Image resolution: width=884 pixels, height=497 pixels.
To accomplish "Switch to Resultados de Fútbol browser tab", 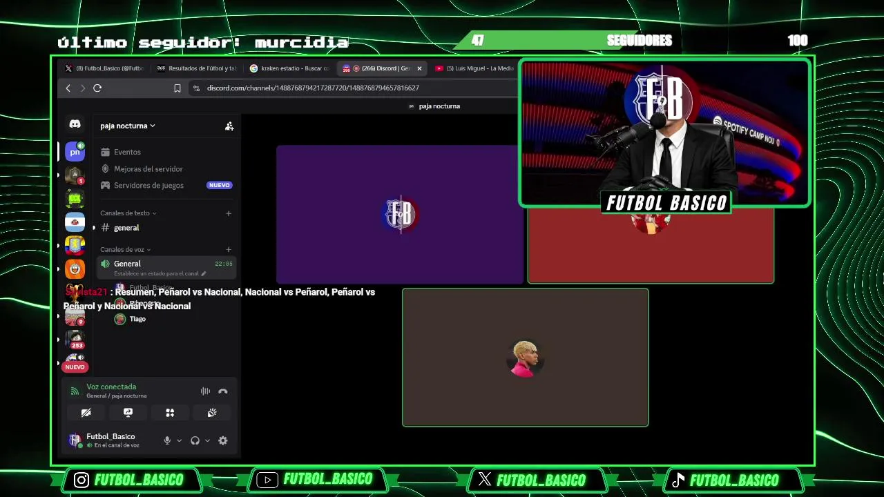I will click(x=197, y=68).
